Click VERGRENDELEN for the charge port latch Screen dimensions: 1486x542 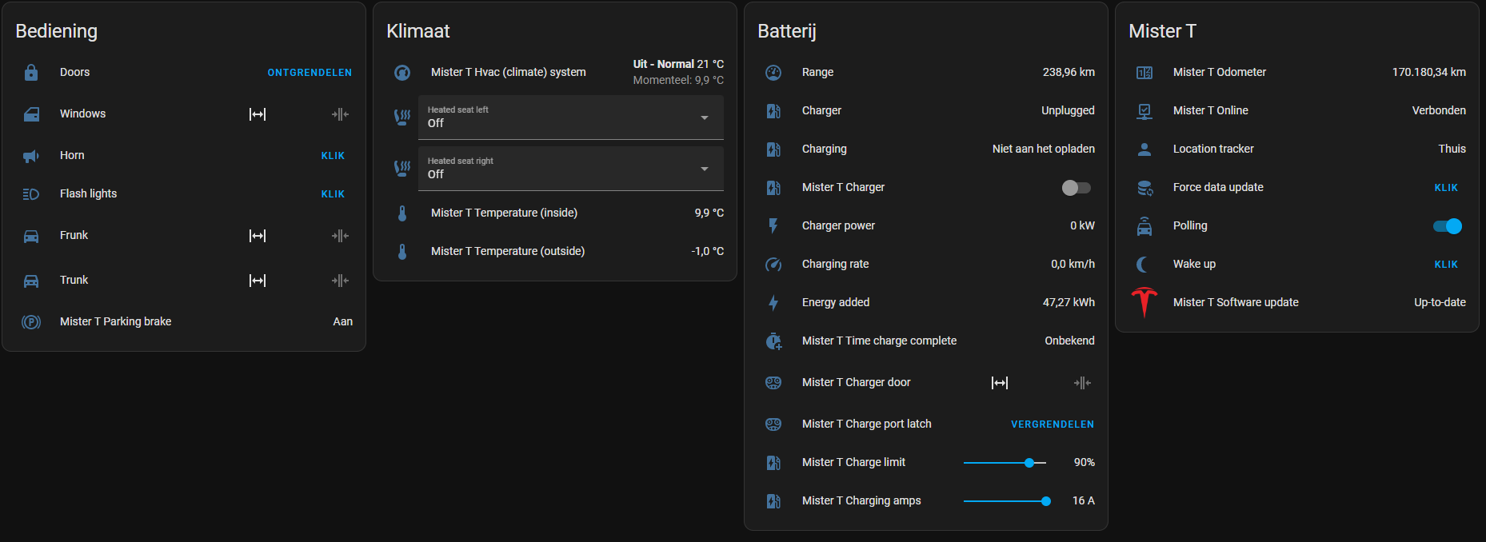pos(1052,424)
